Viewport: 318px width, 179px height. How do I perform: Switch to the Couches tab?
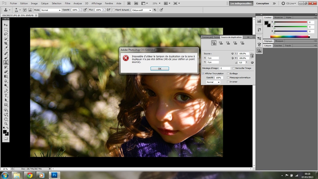pos(278,45)
